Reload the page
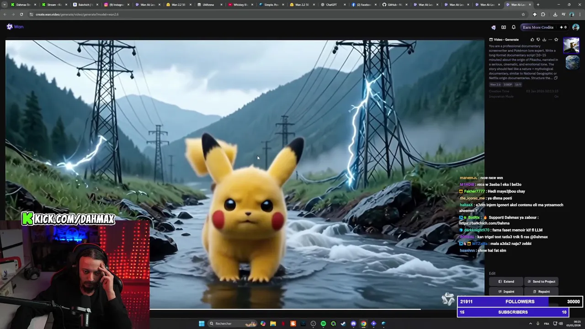585x329 pixels. coord(21,14)
